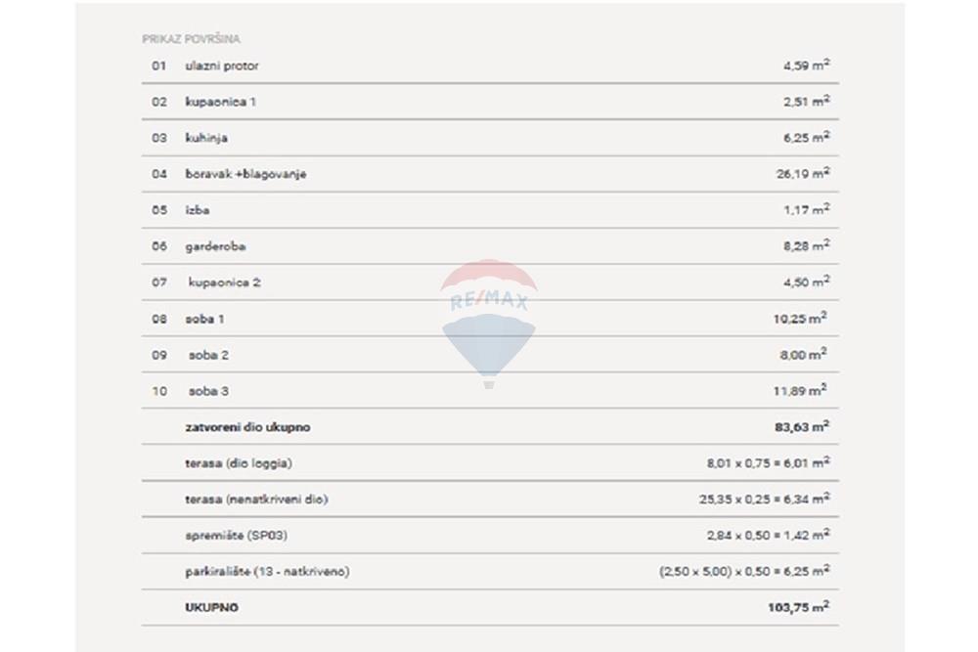Screen dimensions: 978x652
Task: Select the kupaonica 1 row label
Action: [x=220, y=102]
